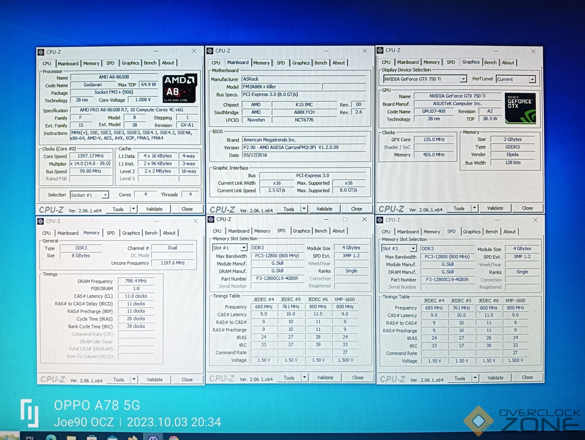Click Part Number F3-12800CL9-4GBSR in the Slot #1 window
This screenshot has width=585, height=440.
click(277, 278)
